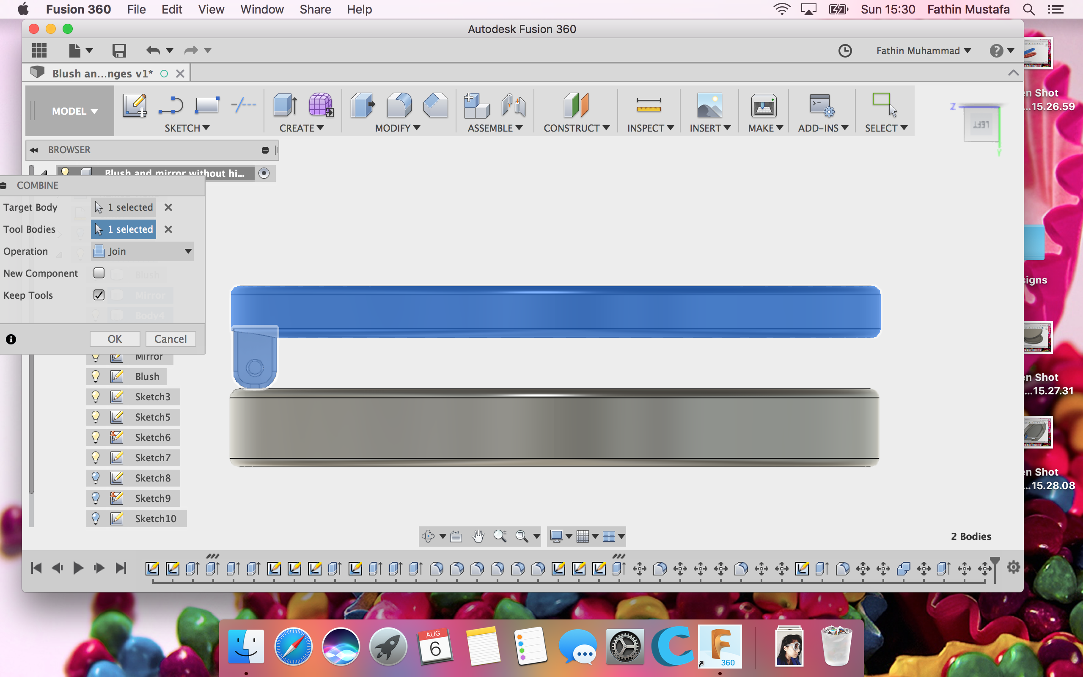Screen dimensions: 1083x677
Task: Expand the INSPECT menu
Action: point(650,128)
